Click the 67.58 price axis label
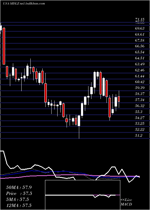This screenshot has width=150, height=210. click(x=140, y=40)
